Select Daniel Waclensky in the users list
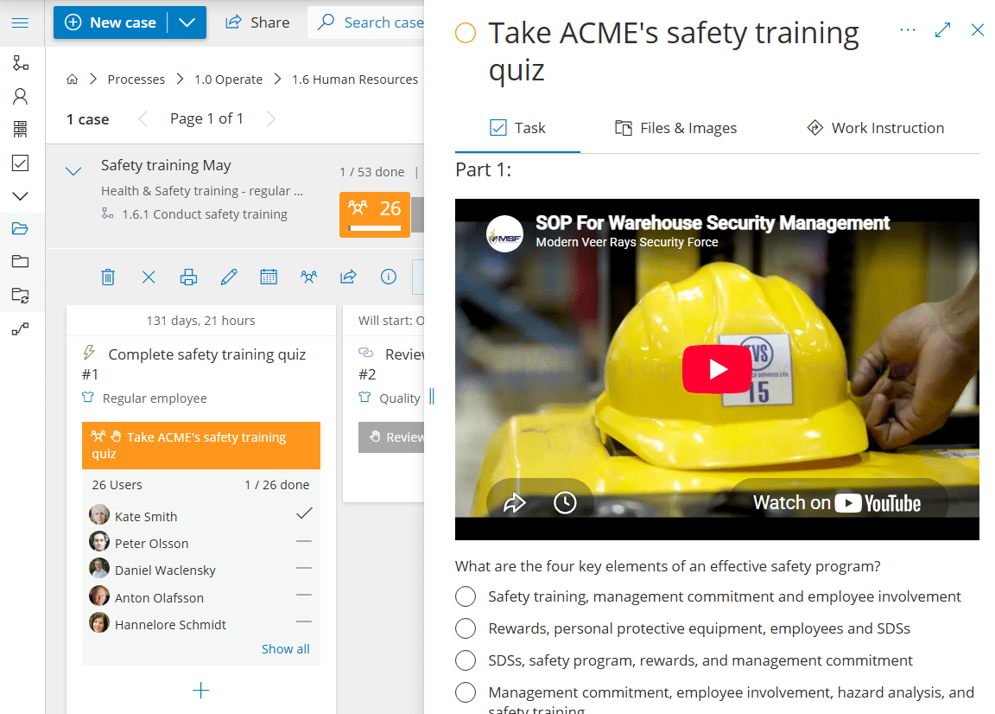The image size is (995, 714). click(201, 570)
